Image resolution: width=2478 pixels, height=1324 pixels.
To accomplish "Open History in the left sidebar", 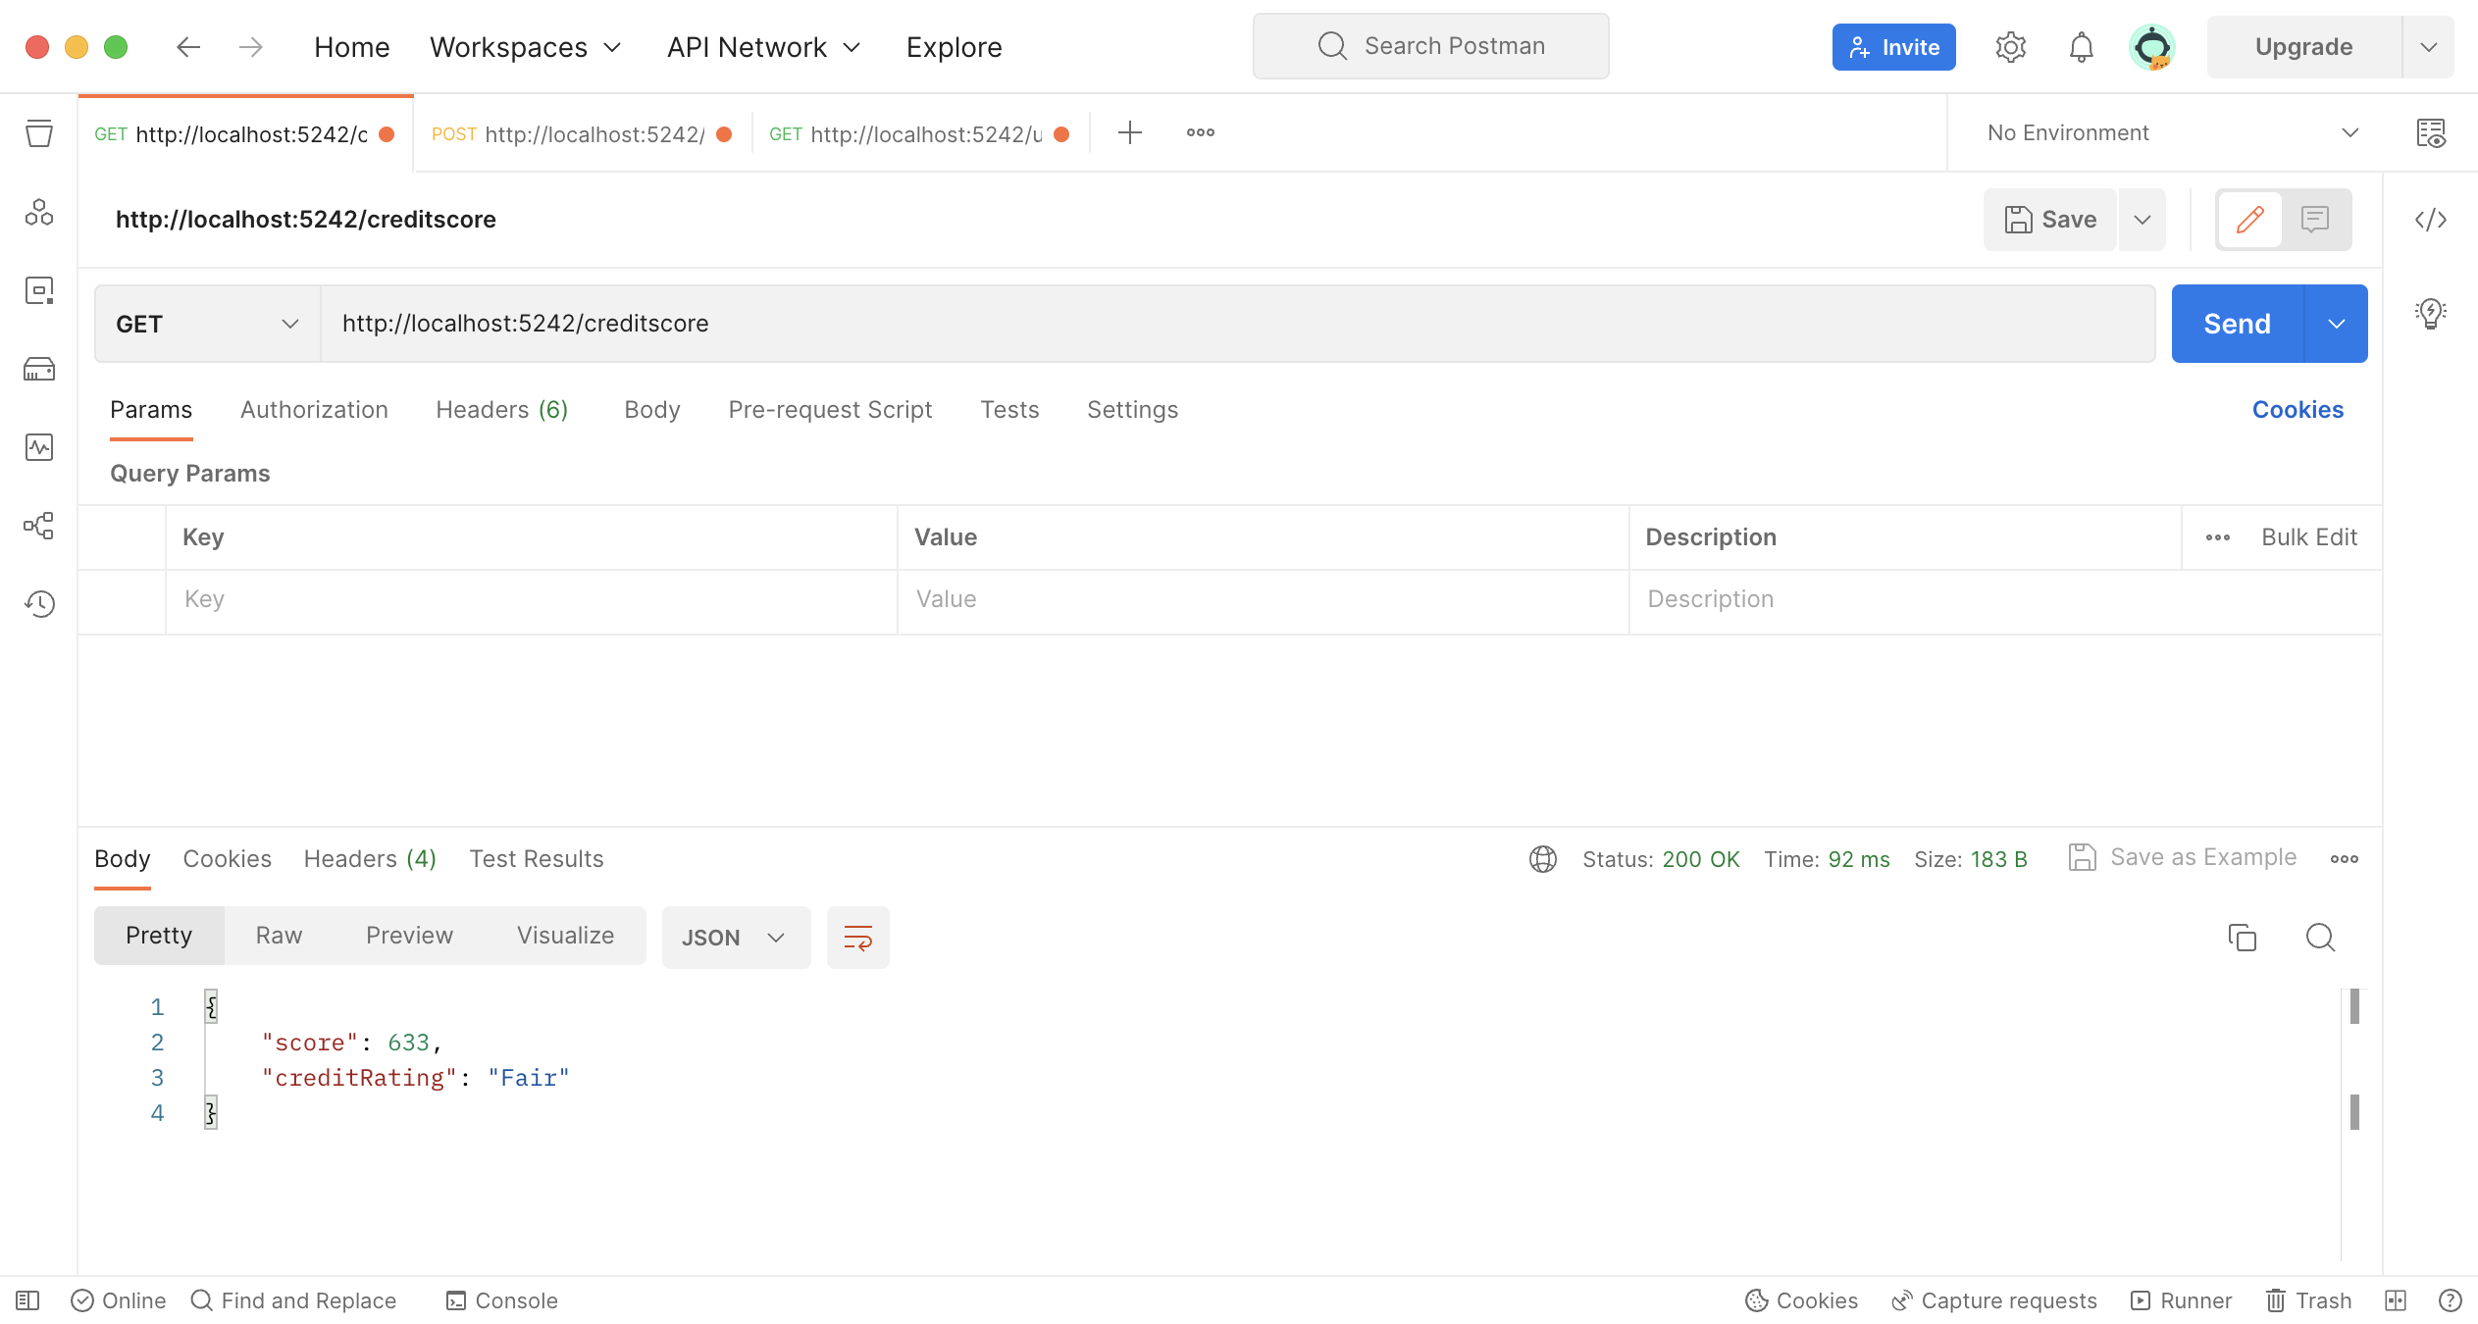I will [39, 604].
